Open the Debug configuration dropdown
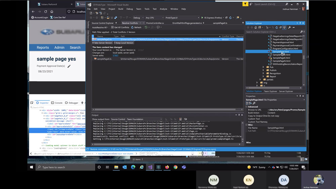The image size is (336, 189). click(138, 17)
